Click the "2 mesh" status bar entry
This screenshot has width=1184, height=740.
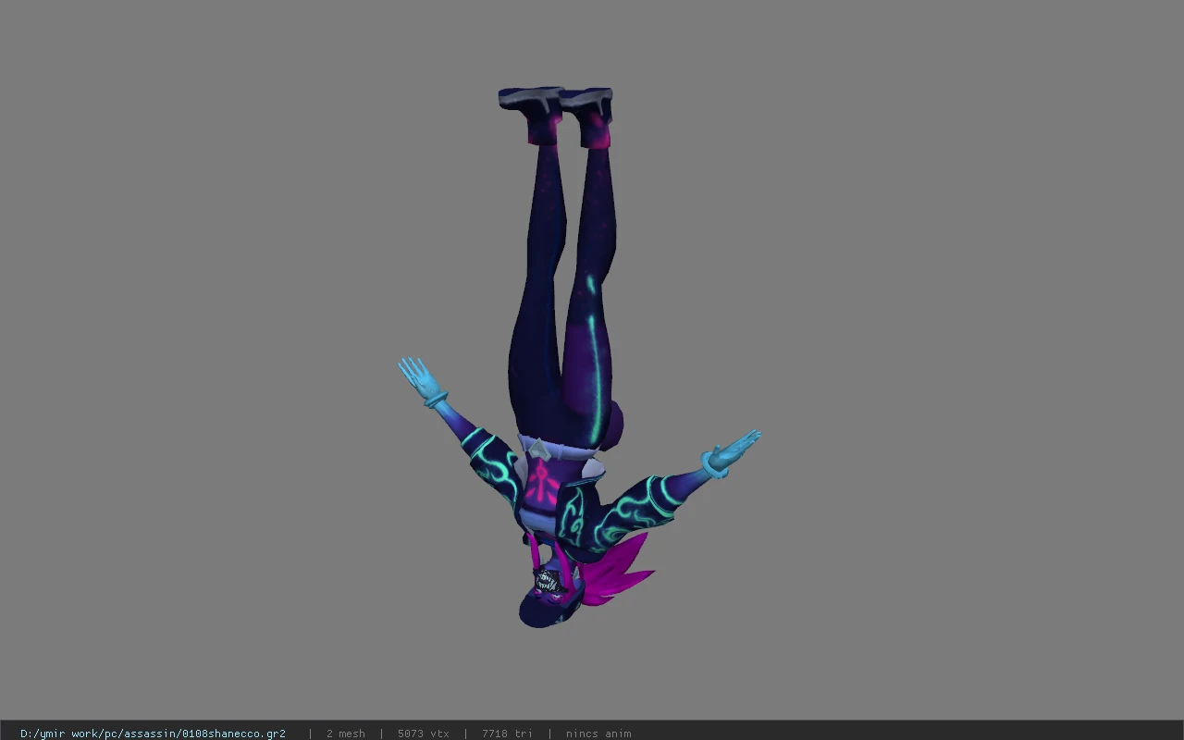(x=346, y=734)
